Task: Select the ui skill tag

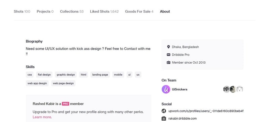Action: tap(129, 74)
